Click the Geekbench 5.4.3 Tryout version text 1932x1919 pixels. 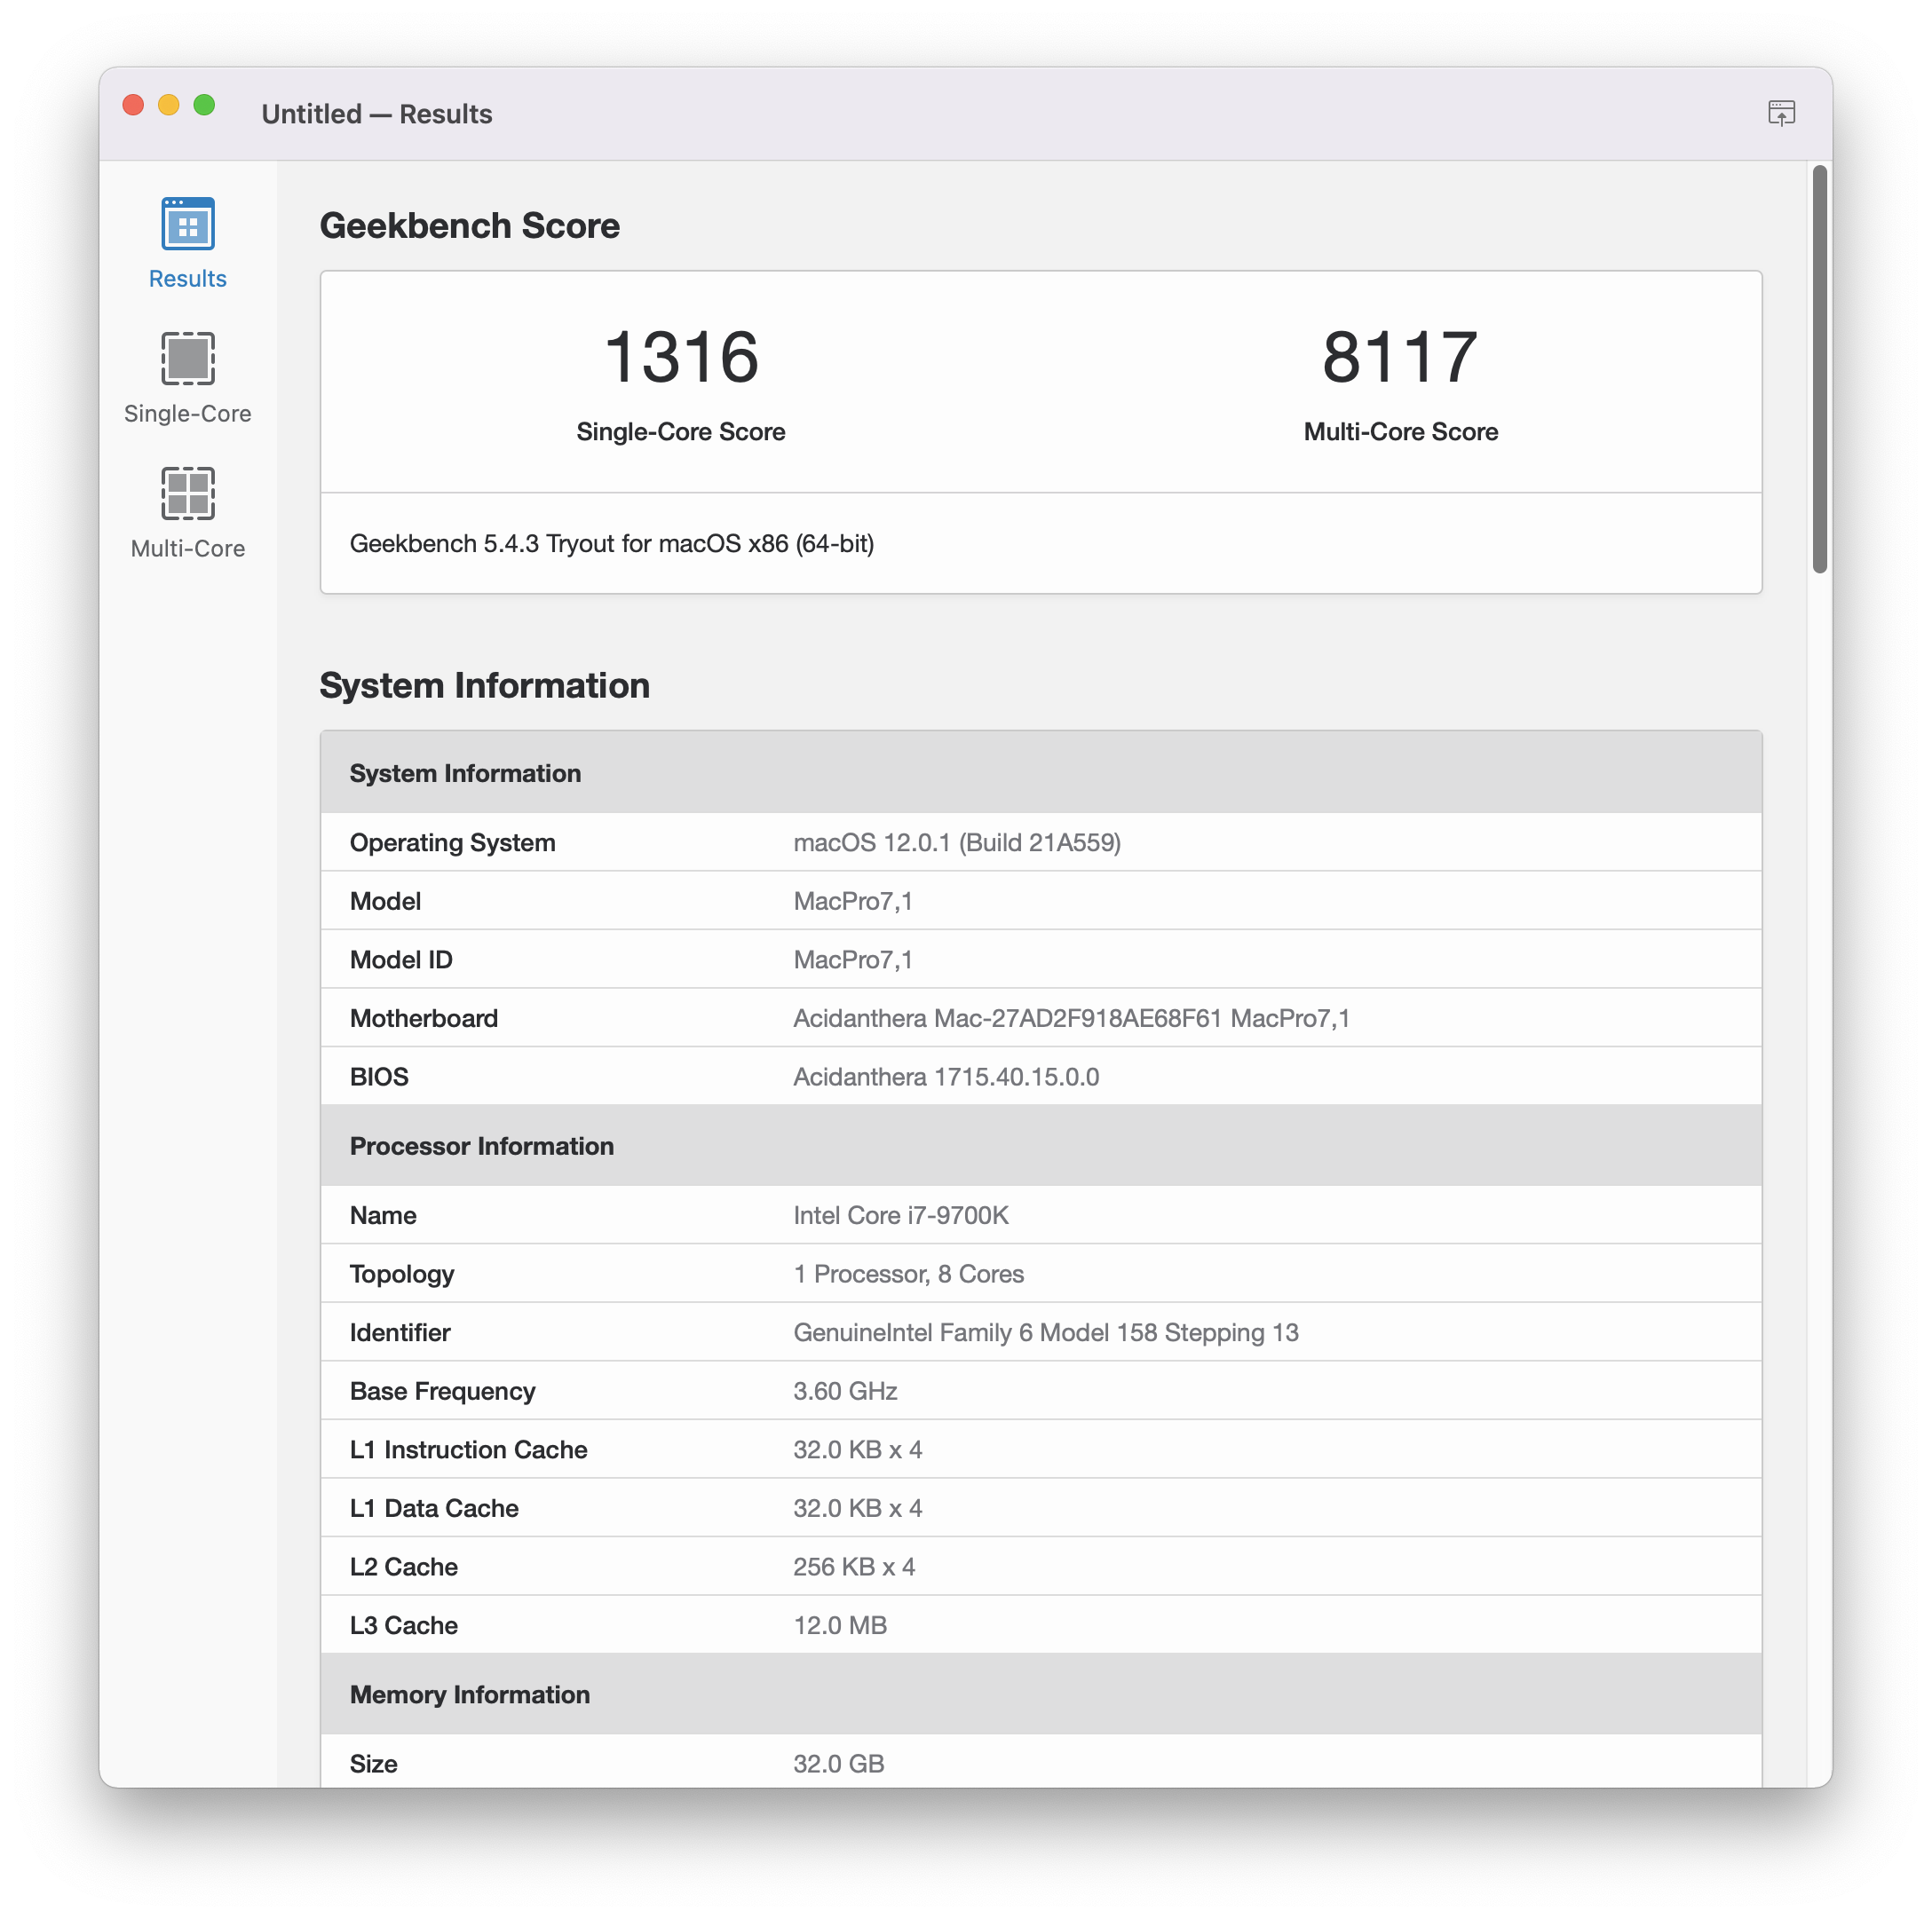(611, 544)
